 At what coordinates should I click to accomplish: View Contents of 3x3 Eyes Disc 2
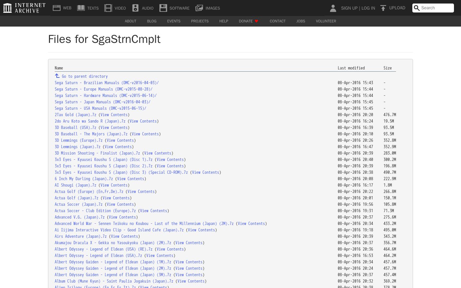click(170, 166)
